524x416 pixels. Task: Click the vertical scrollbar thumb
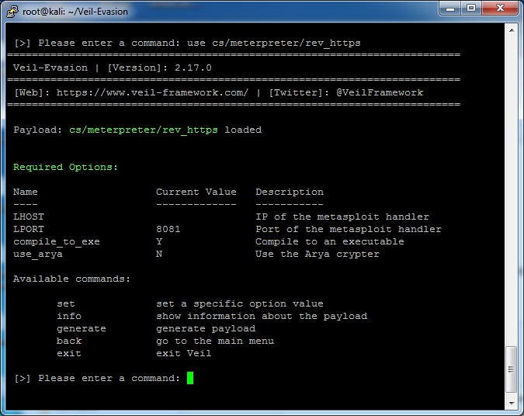[511, 369]
